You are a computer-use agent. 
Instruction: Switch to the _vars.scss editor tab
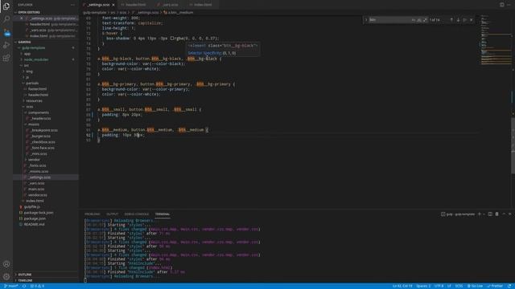(x=170, y=5)
